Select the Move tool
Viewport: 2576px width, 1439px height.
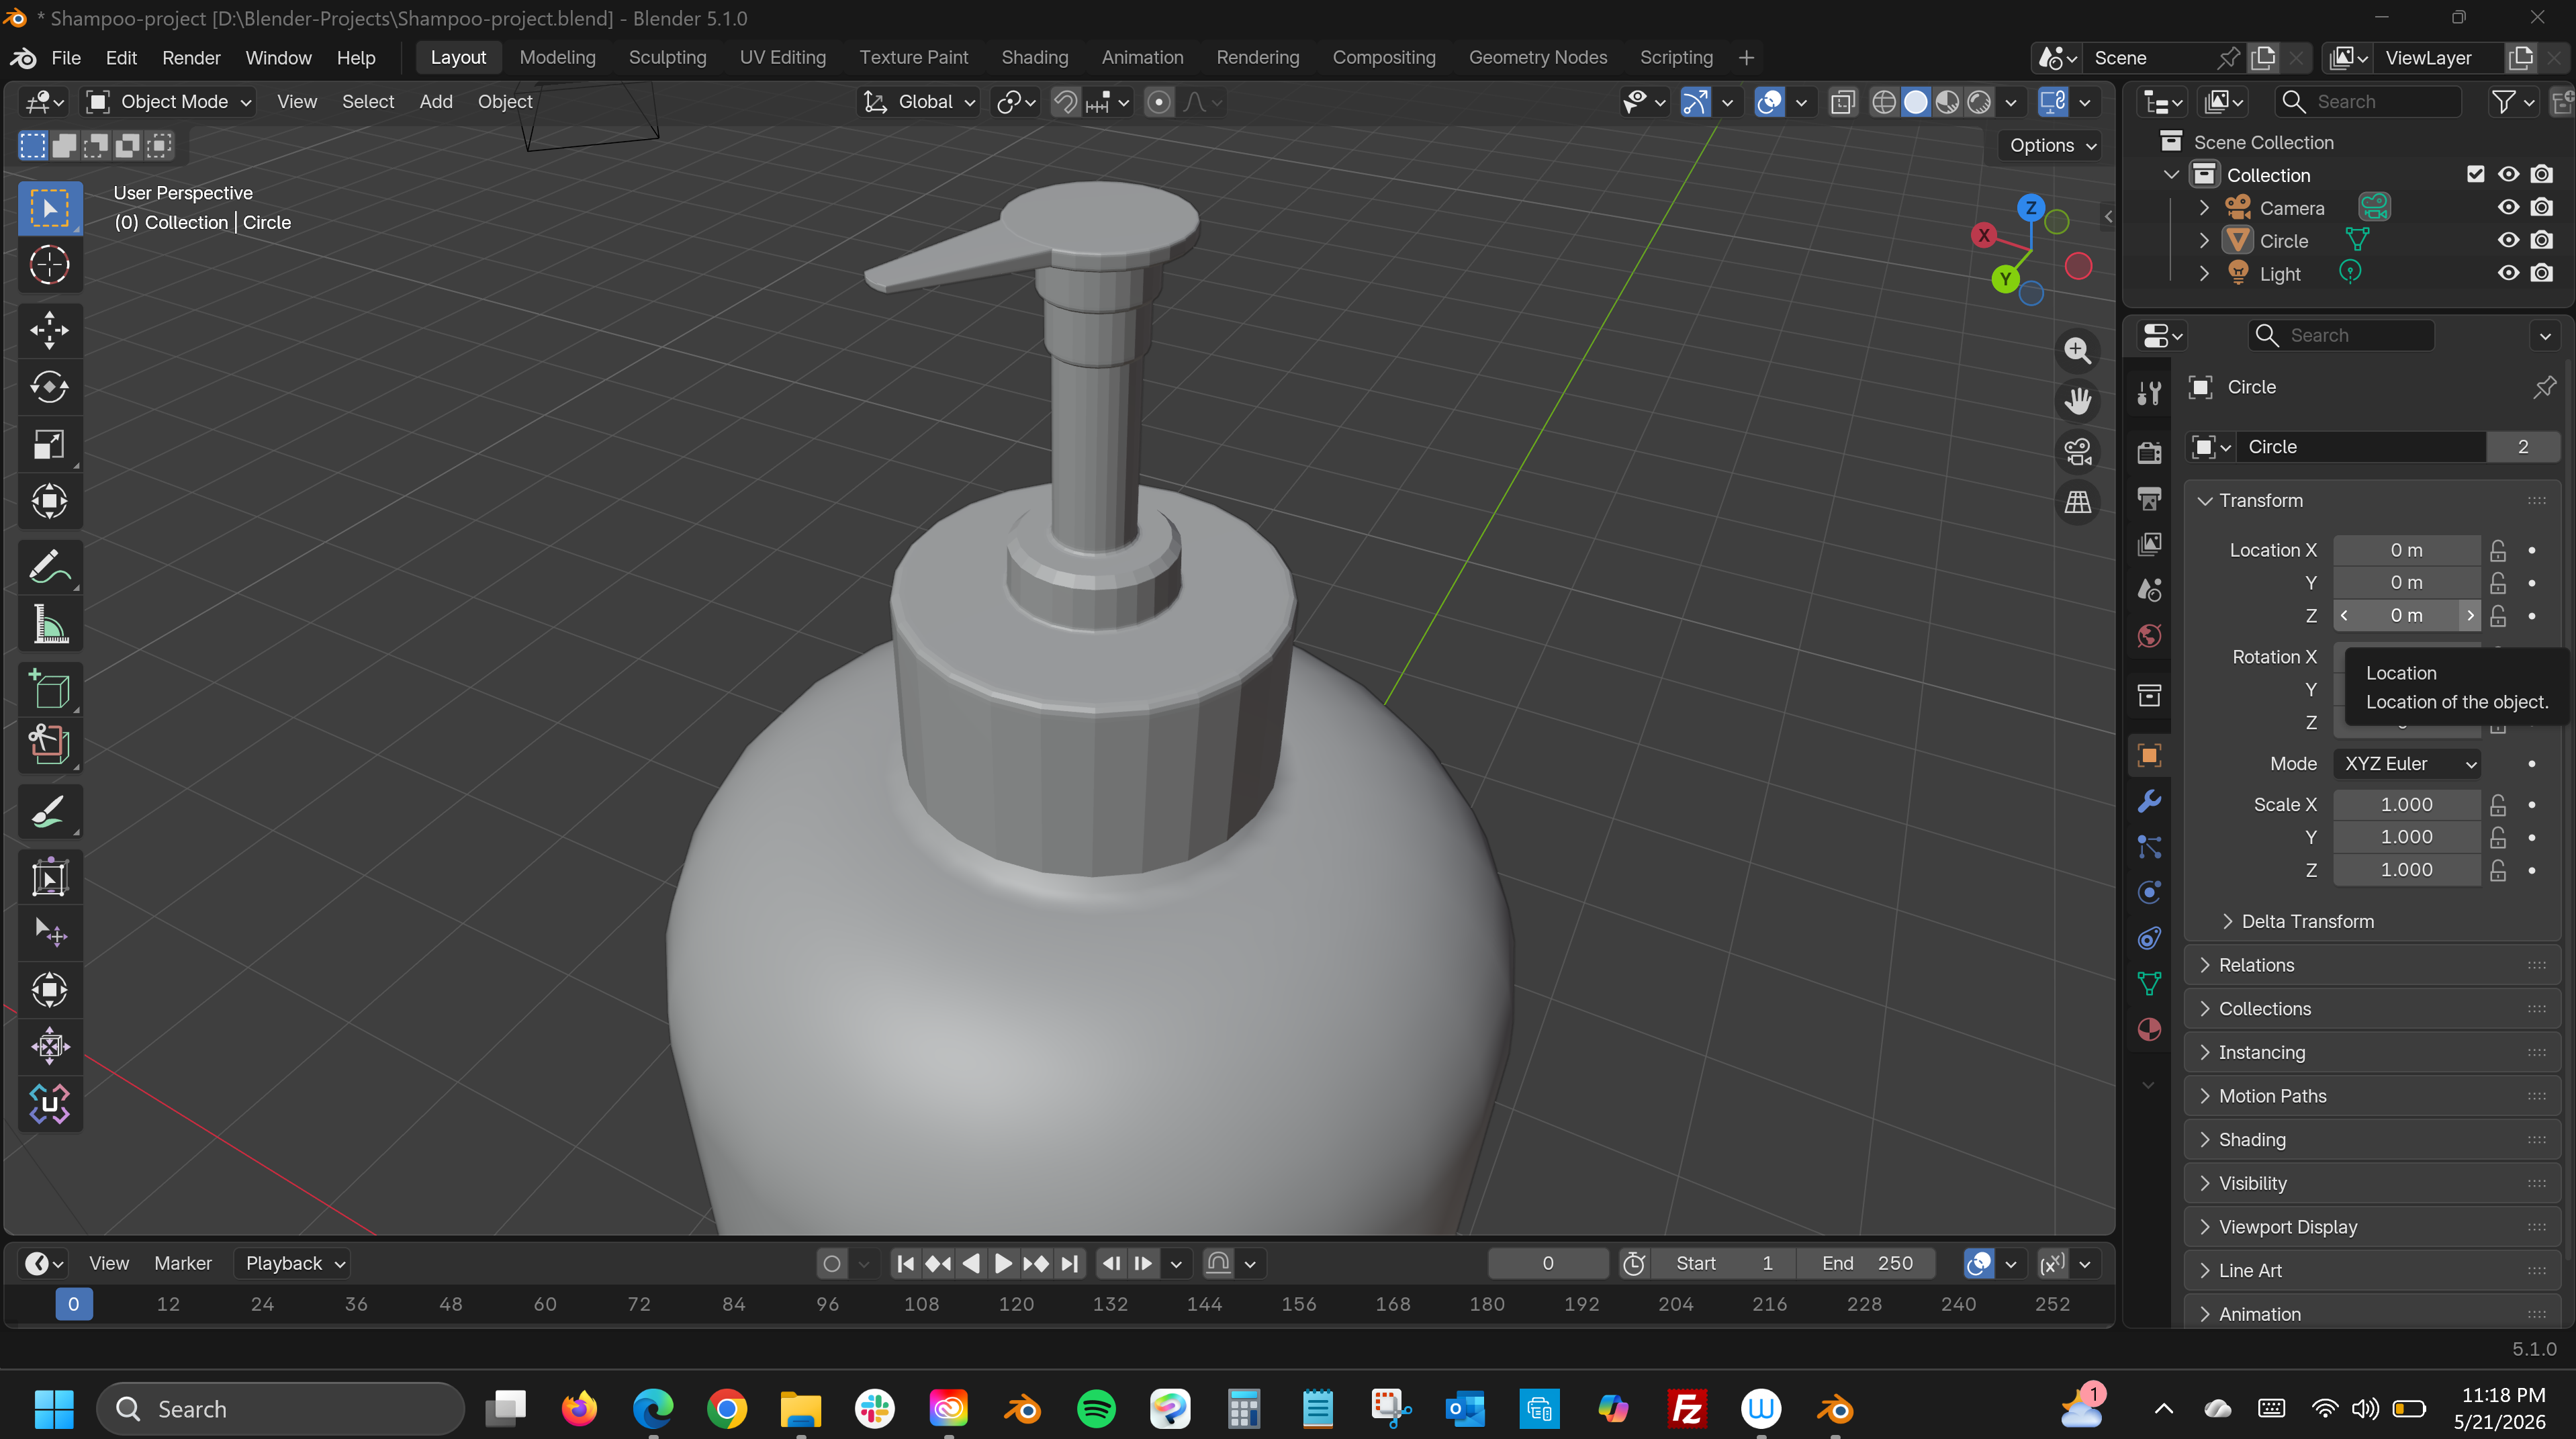(49, 330)
